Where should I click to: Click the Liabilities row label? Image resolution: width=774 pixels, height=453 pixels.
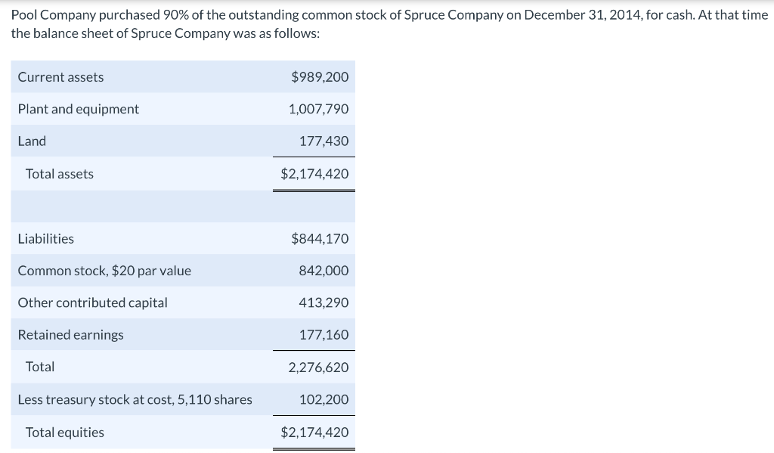click(x=46, y=239)
